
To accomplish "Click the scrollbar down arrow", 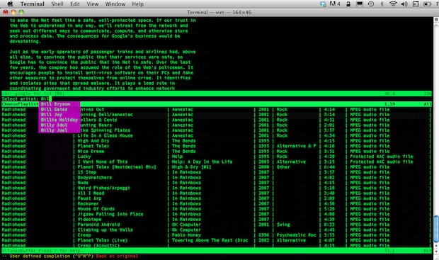I will [436, 252].
